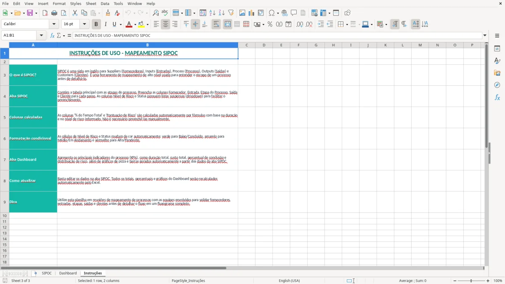
Task: Click the zoom slider handle
Action: point(471,281)
